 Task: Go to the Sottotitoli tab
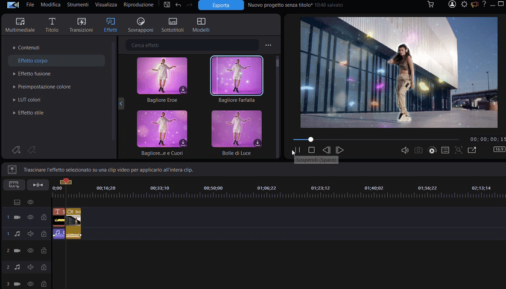click(x=172, y=25)
